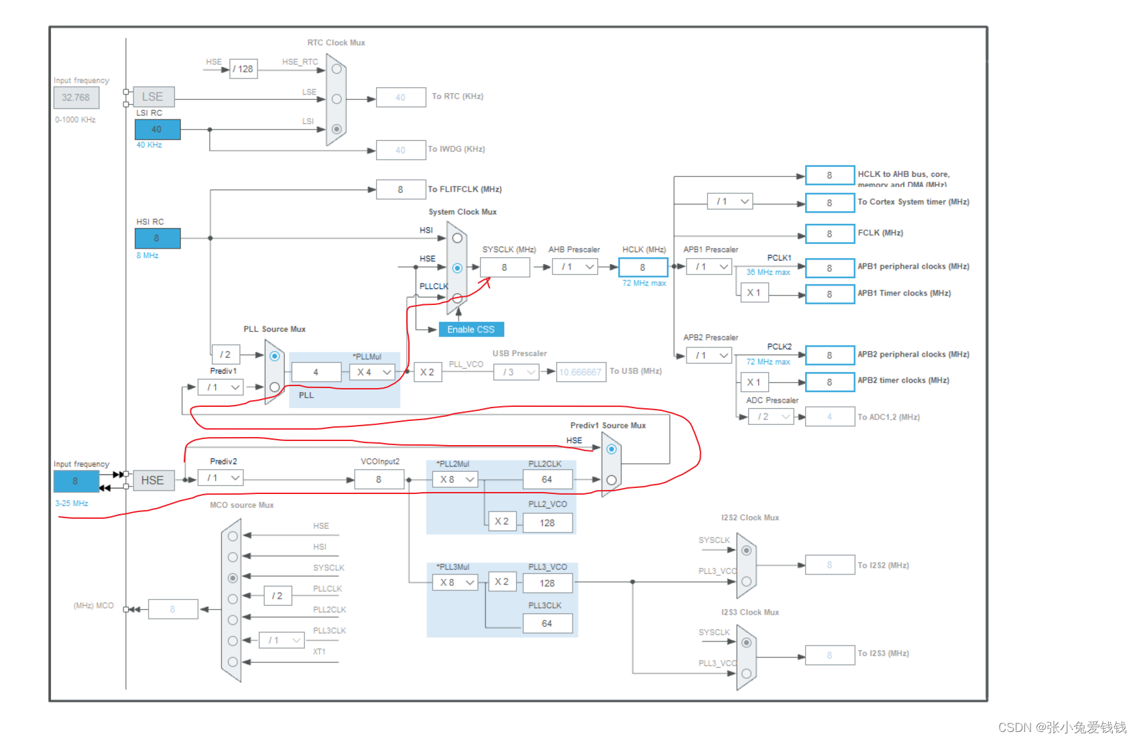Select HSI in MCO source Mux
Viewport: 1137px width, 740px height.
click(233, 557)
